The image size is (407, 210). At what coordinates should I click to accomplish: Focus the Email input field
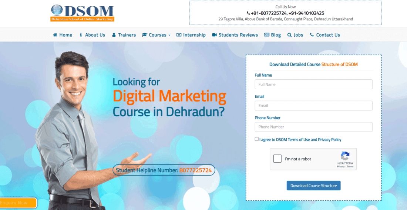point(313,106)
